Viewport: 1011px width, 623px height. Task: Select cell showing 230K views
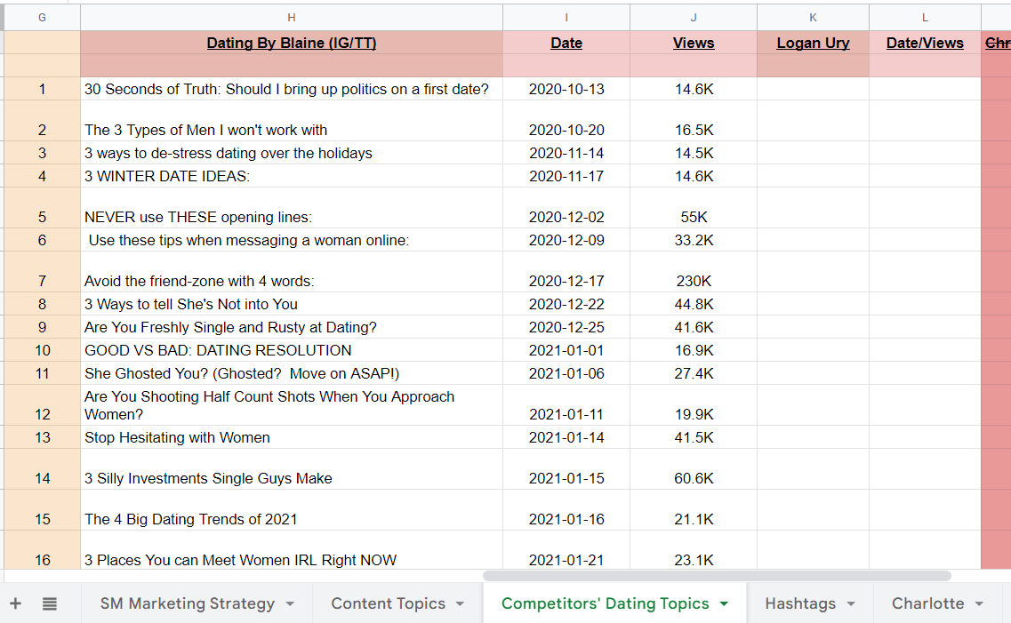point(694,281)
